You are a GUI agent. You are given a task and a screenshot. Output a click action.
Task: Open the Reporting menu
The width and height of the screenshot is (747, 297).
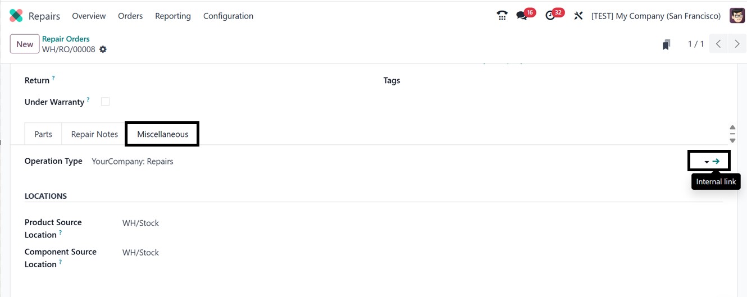tap(172, 16)
